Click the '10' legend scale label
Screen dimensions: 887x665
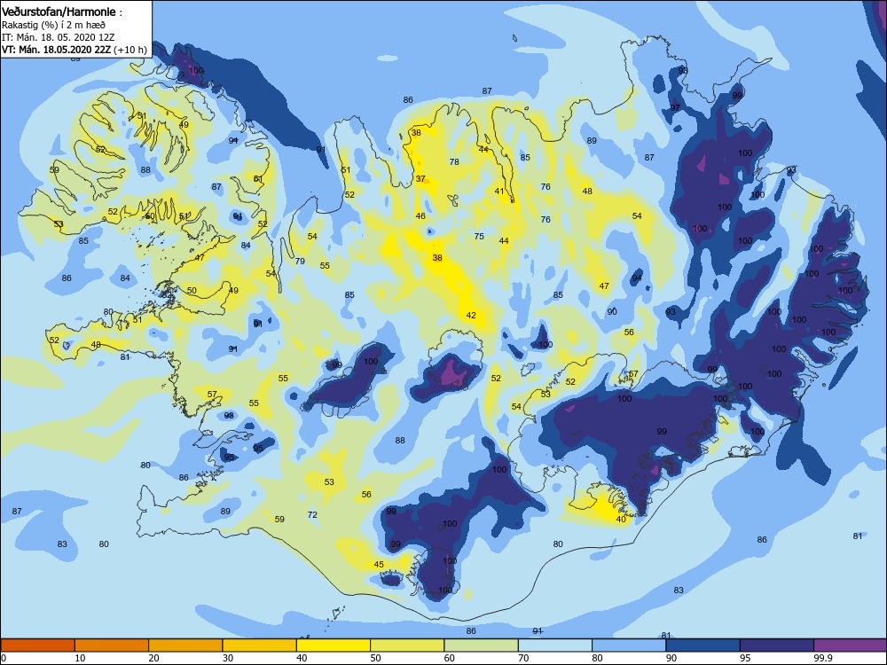point(81,658)
